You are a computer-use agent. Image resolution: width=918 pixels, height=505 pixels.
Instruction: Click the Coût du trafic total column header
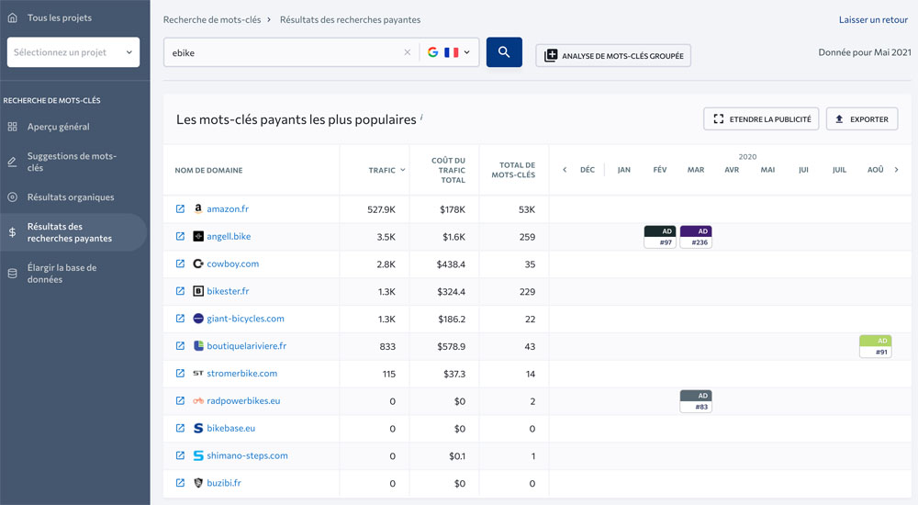(x=449, y=170)
